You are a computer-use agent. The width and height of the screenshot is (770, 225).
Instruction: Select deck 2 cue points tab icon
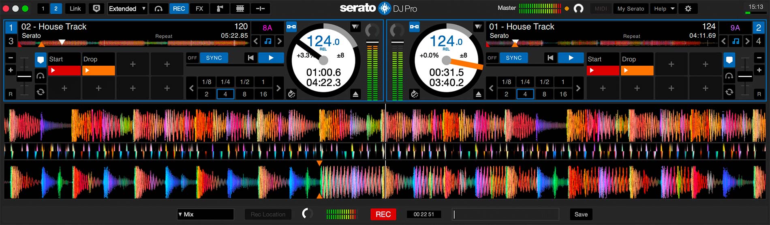[729, 60]
